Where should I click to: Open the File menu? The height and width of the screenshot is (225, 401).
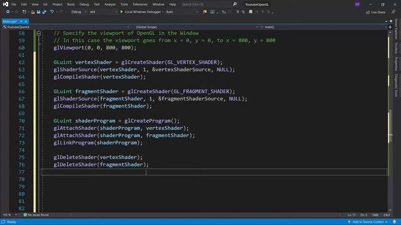pyautogui.click(x=14, y=4)
